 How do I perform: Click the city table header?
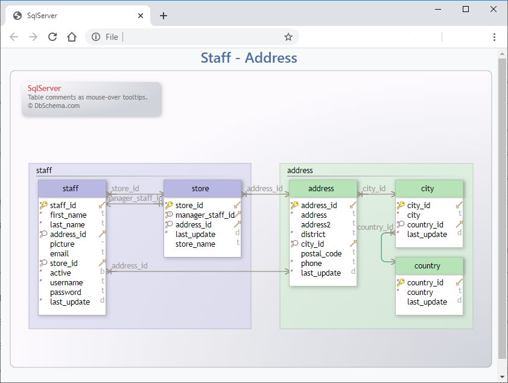tap(430, 188)
